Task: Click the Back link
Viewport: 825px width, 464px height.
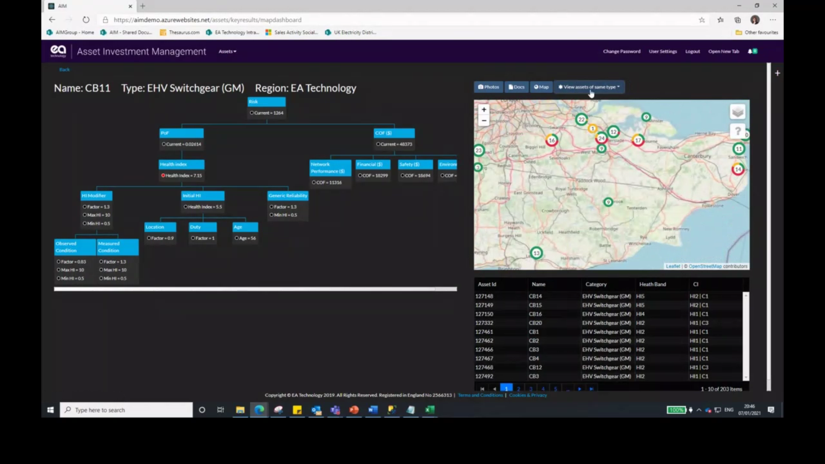Action: tap(64, 70)
